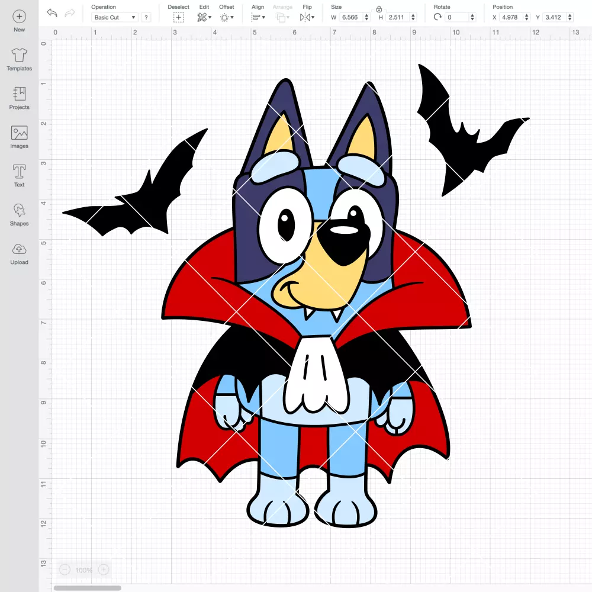The image size is (592, 592).
Task: Adjust the Width stepper arrows
Action: [366, 17]
